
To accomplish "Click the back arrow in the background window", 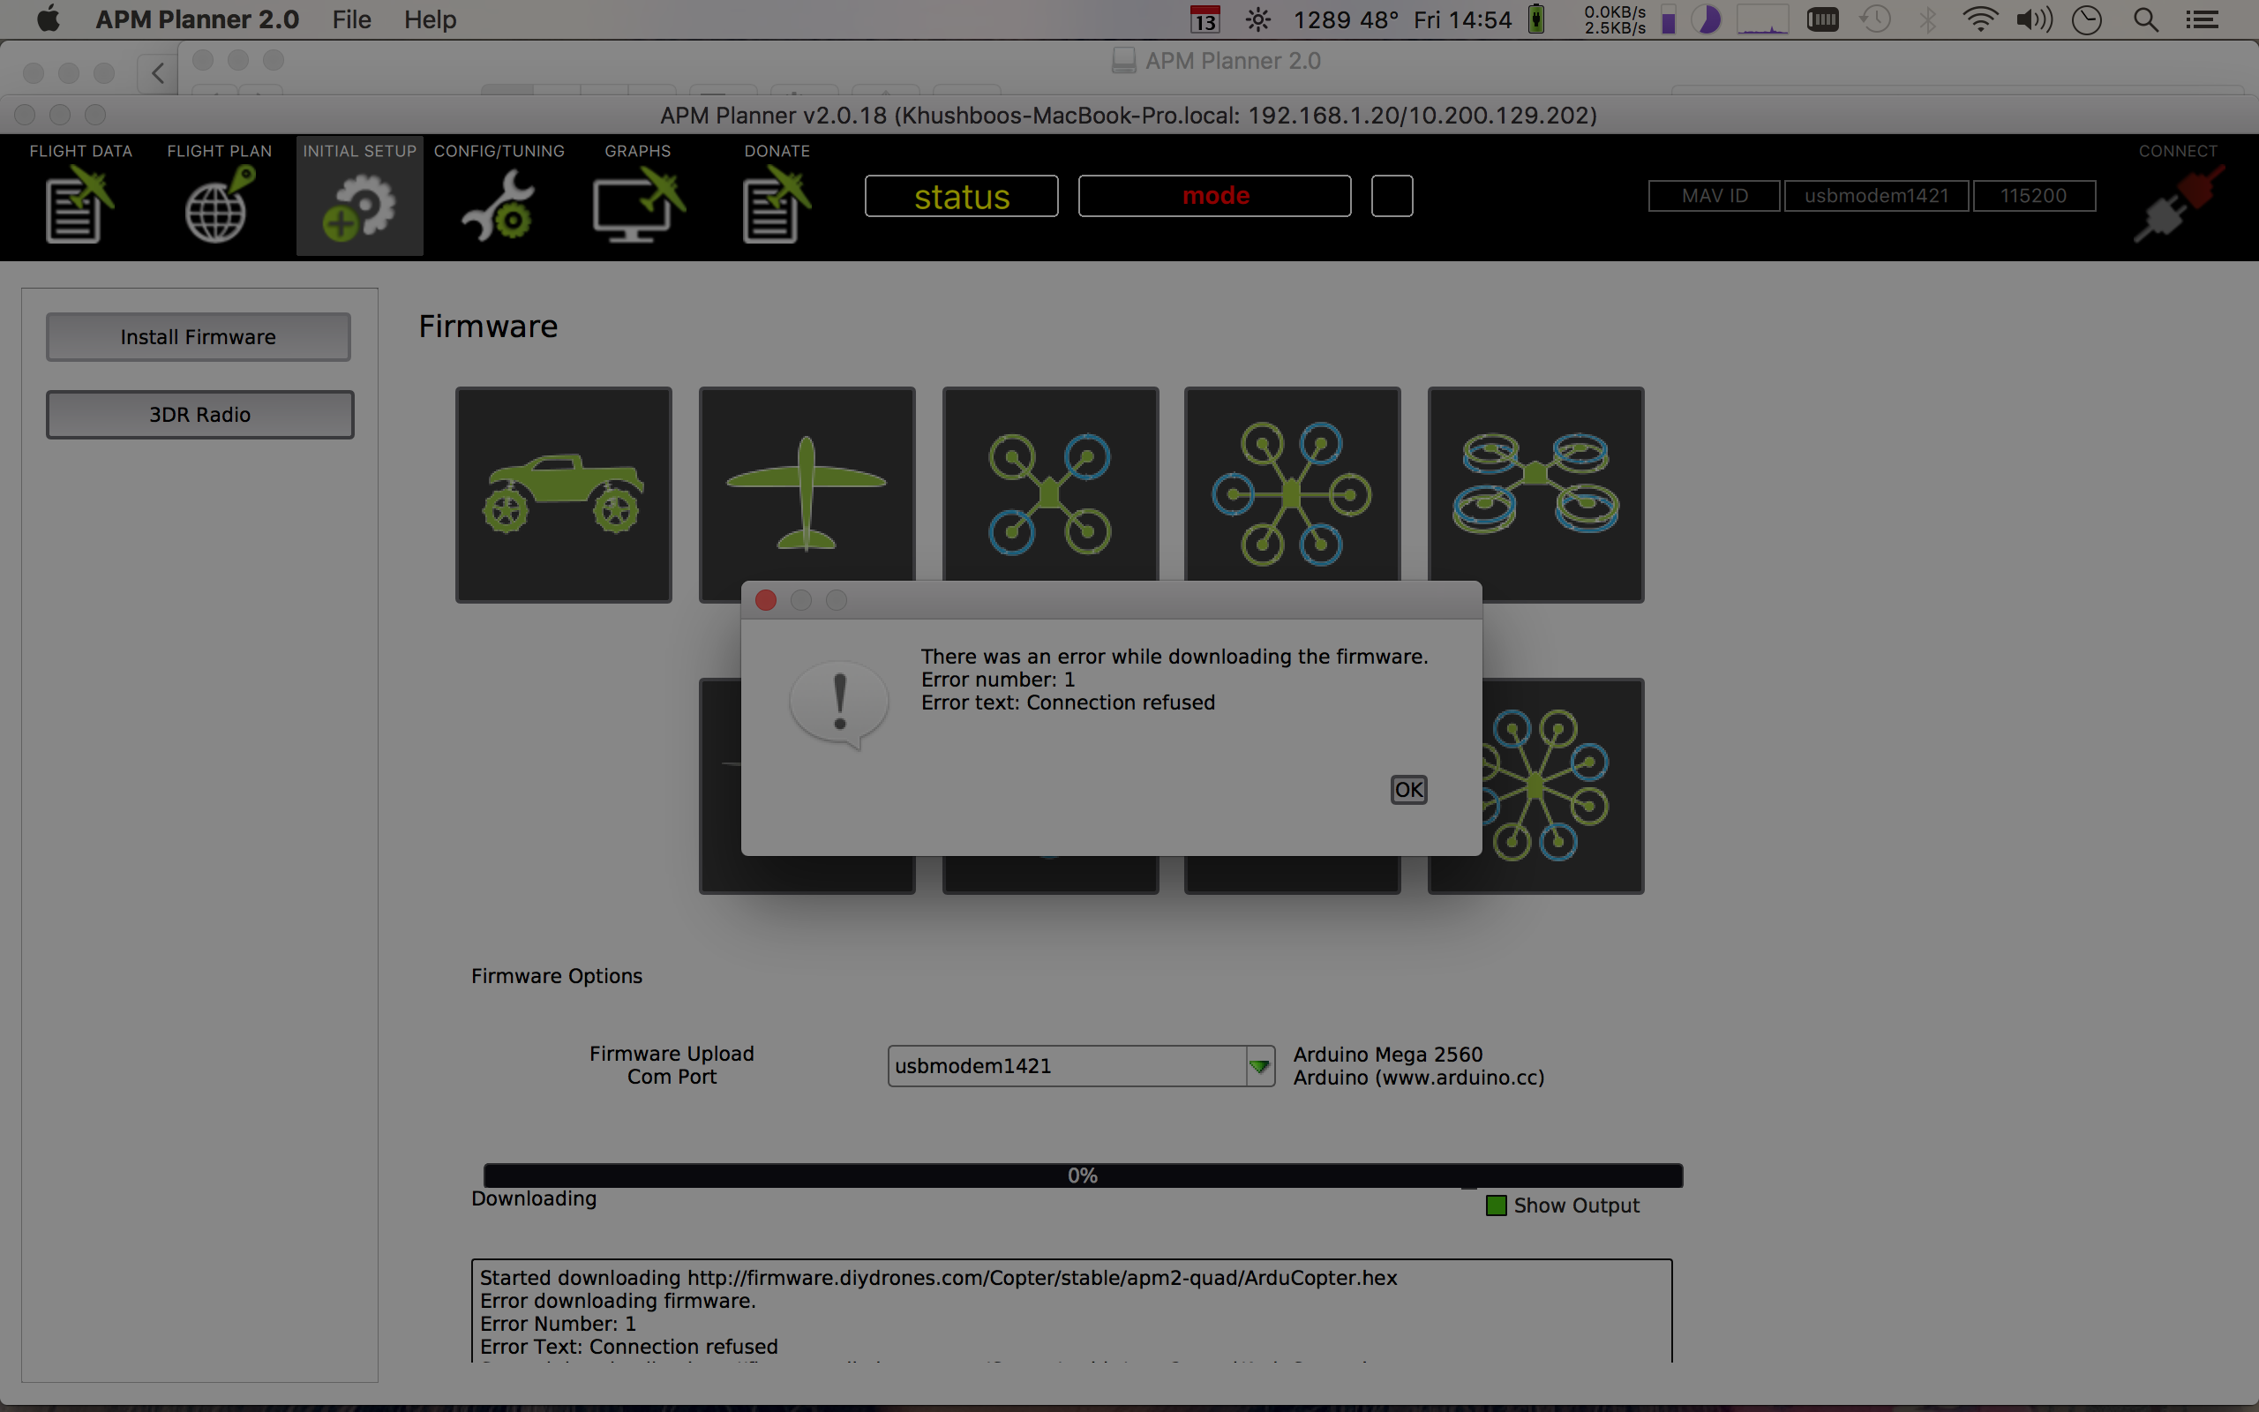I will click(x=158, y=73).
